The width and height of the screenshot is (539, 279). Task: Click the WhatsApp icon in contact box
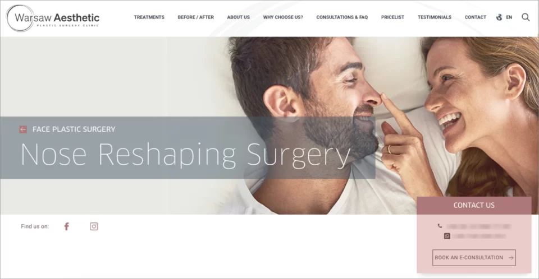447,236
